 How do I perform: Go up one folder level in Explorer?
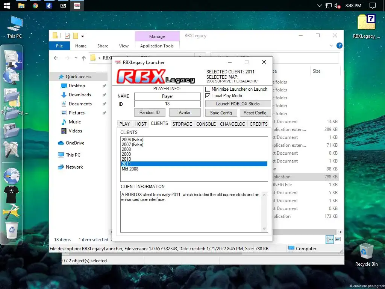point(84,58)
